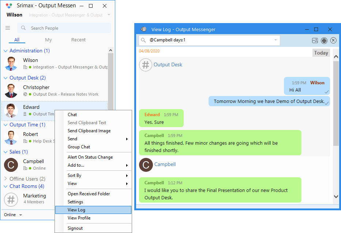Collapse the Chat Rooms group
The image size is (341, 233).
5,186
